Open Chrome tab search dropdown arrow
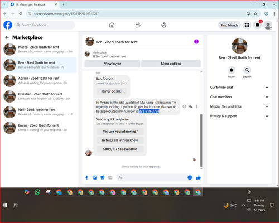Screen dimensions: 279x223 coord(4,4)
